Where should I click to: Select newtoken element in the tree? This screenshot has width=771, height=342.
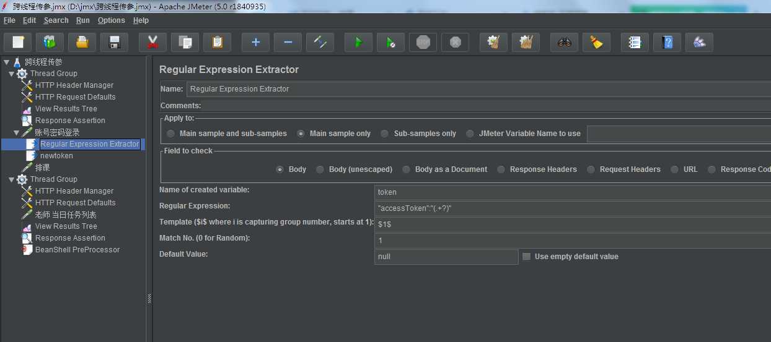[56, 156]
